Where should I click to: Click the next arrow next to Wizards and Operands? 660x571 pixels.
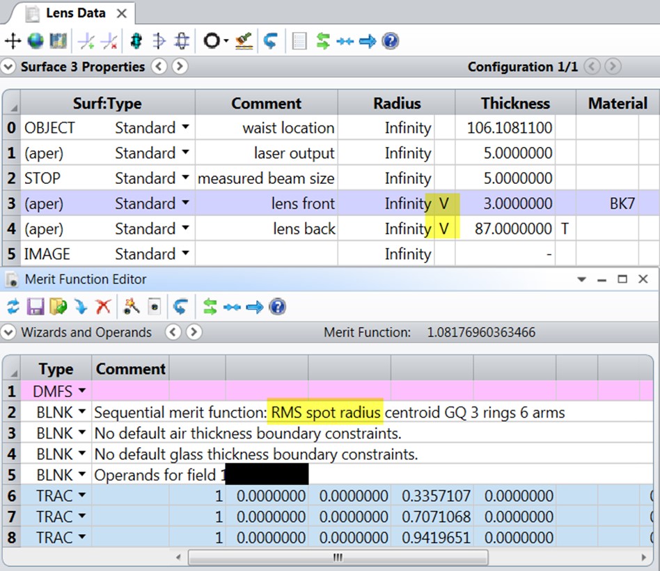click(194, 332)
